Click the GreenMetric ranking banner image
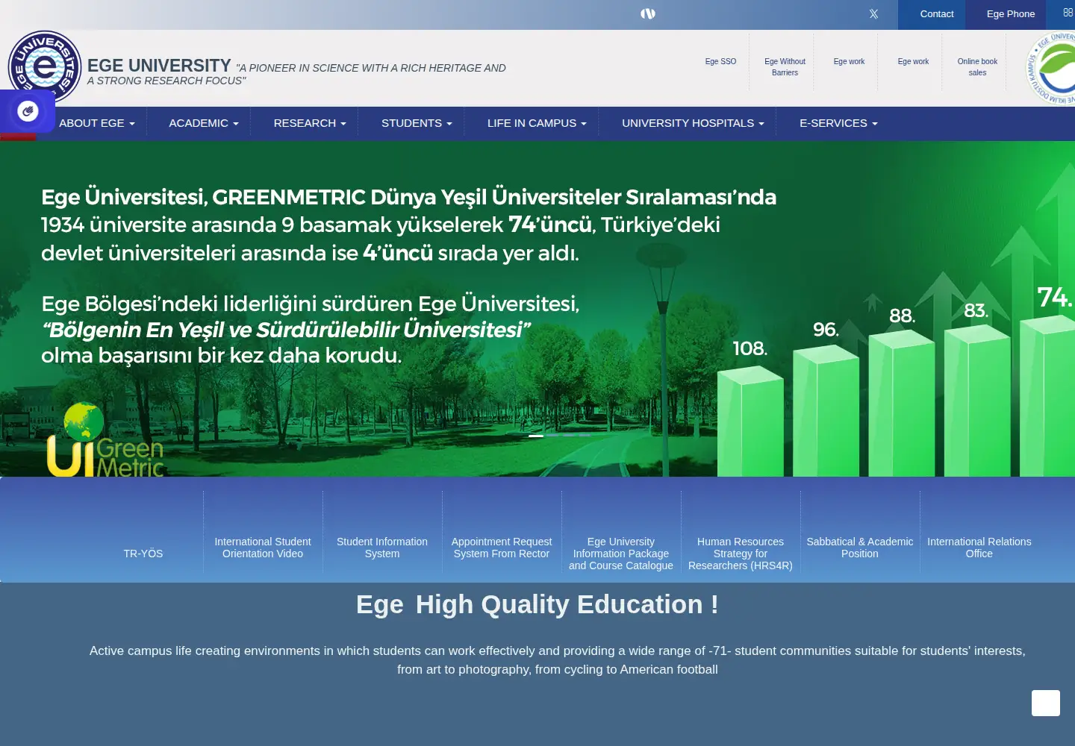The image size is (1075, 746). click(537, 309)
